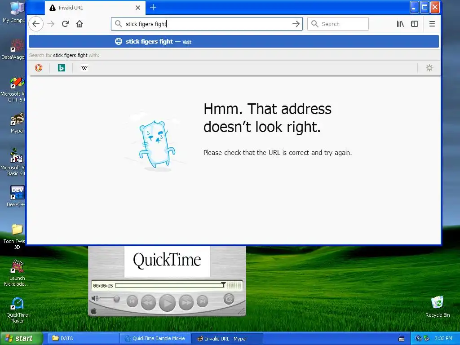Click the browser forward arrow

pos(51,24)
